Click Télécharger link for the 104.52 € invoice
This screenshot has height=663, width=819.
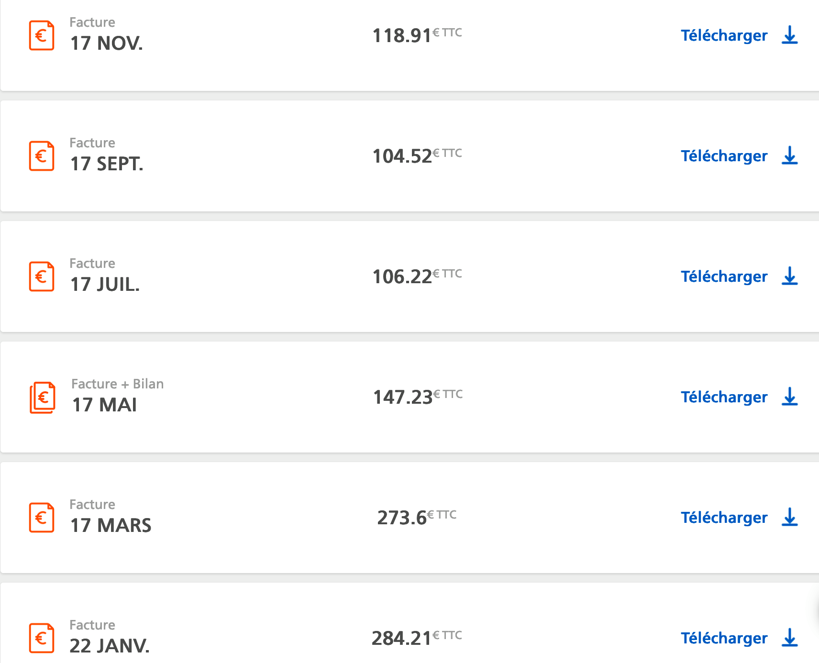724,156
